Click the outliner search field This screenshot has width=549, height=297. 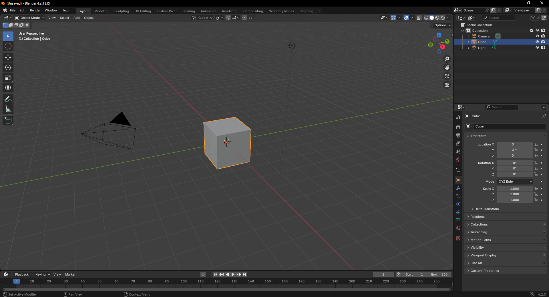(x=499, y=17)
